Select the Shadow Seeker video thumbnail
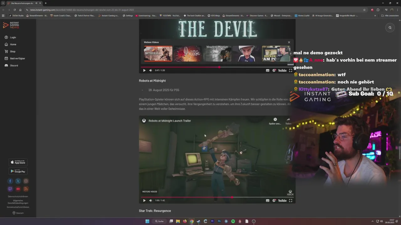Viewport: 401px width, 225px height. [217, 54]
